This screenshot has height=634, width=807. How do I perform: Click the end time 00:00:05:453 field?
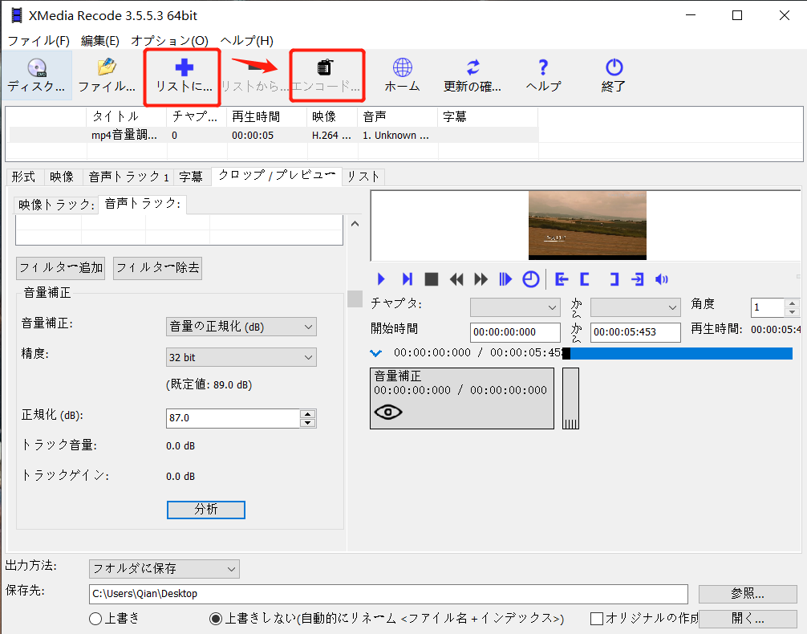coord(635,332)
